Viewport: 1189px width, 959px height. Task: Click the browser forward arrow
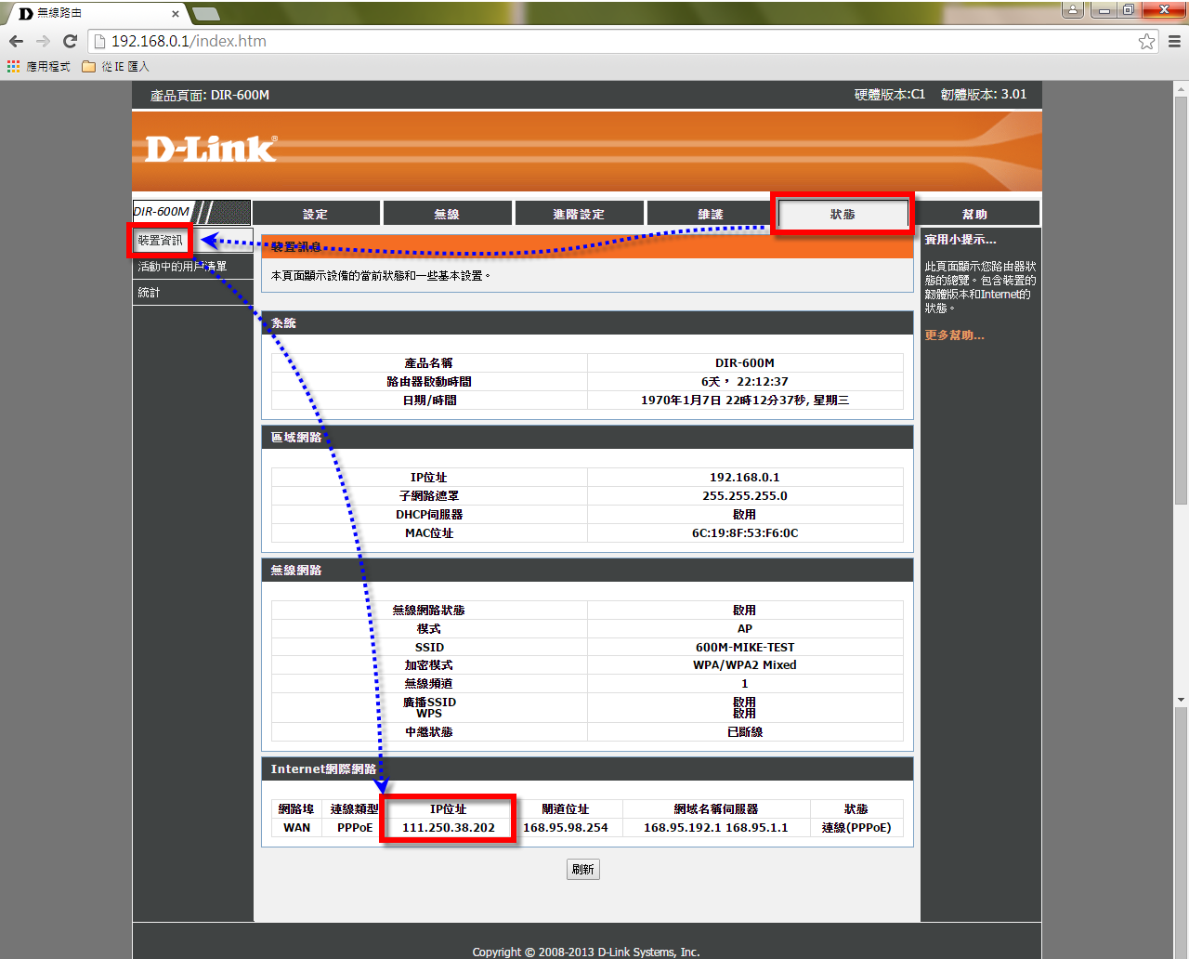[x=43, y=41]
